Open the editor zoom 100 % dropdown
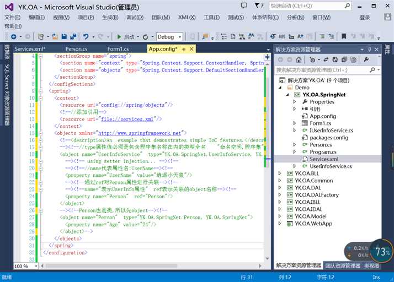 click(x=36, y=266)
